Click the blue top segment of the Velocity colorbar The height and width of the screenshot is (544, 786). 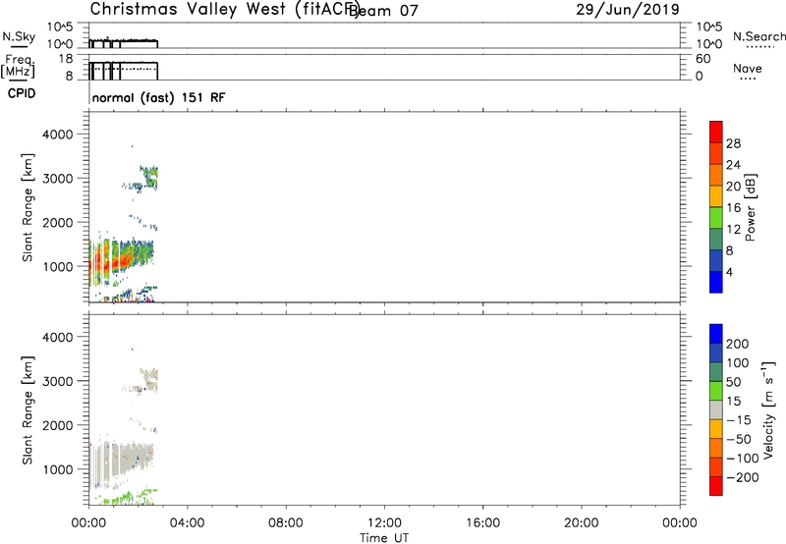[716, 334]
